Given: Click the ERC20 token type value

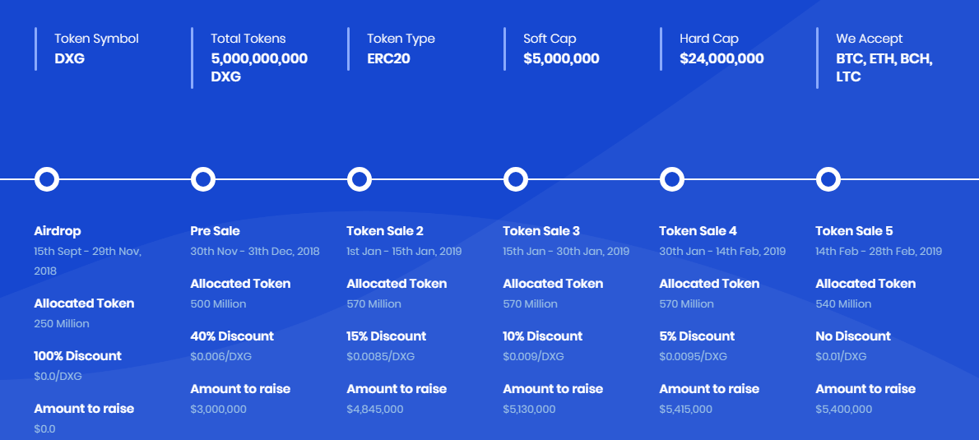Looking at the screenshot, I should coord(388,58).
